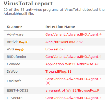Click the DrWeb scanner name
Viewport: 109px width, 100px height.
[12, 72]
